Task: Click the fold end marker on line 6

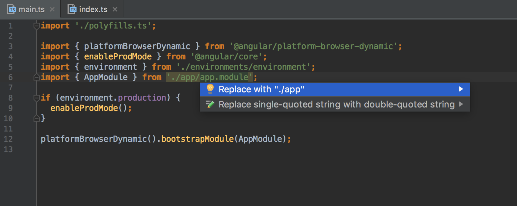Action: point(37,78)
